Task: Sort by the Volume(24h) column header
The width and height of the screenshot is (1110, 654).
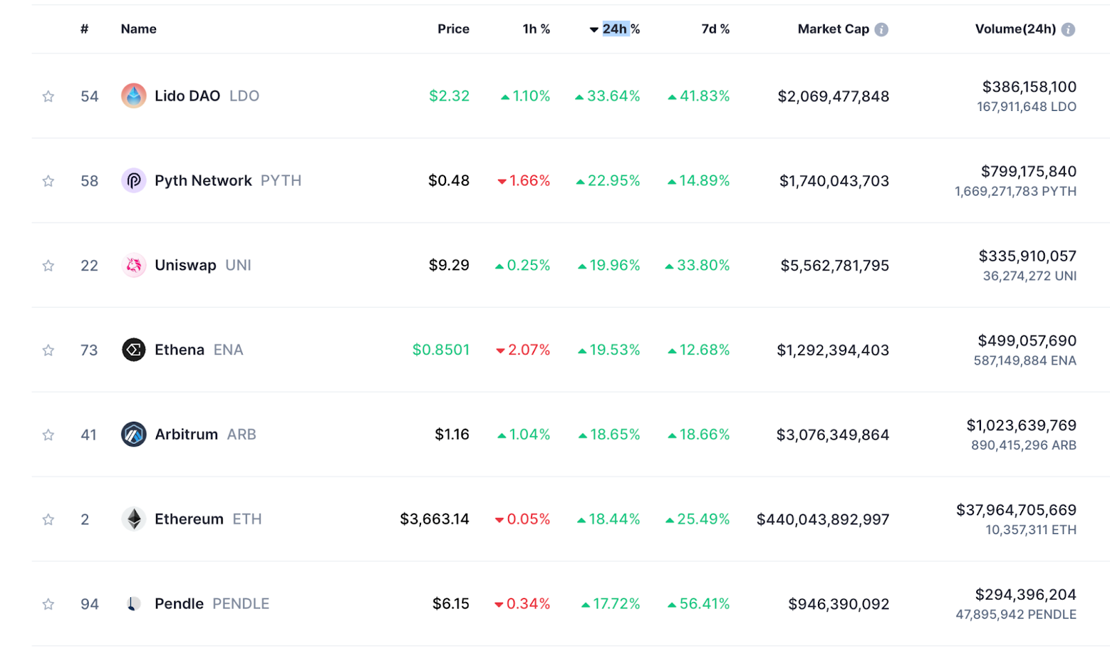Action: [x=1016, y=28]
